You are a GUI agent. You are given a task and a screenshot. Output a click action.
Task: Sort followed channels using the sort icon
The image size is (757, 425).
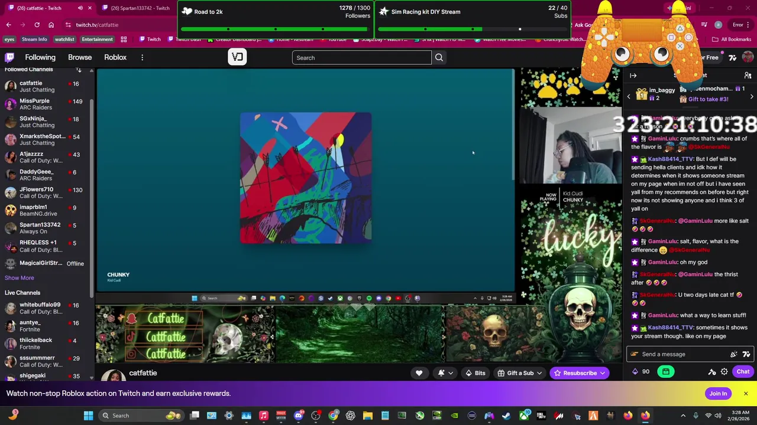(79, 70)
